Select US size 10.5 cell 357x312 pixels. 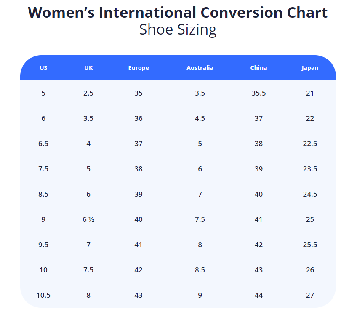(x=43, y=295)
